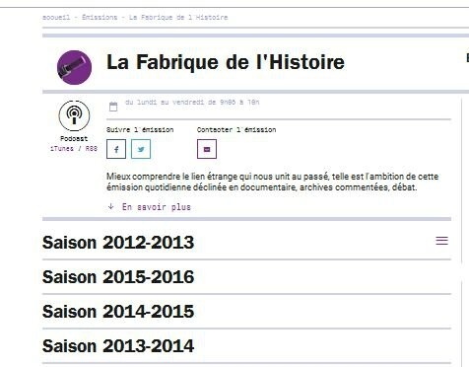Click the Podcast label under the antenna
Viewport: 469px width, 367px height.
point(74,138)
